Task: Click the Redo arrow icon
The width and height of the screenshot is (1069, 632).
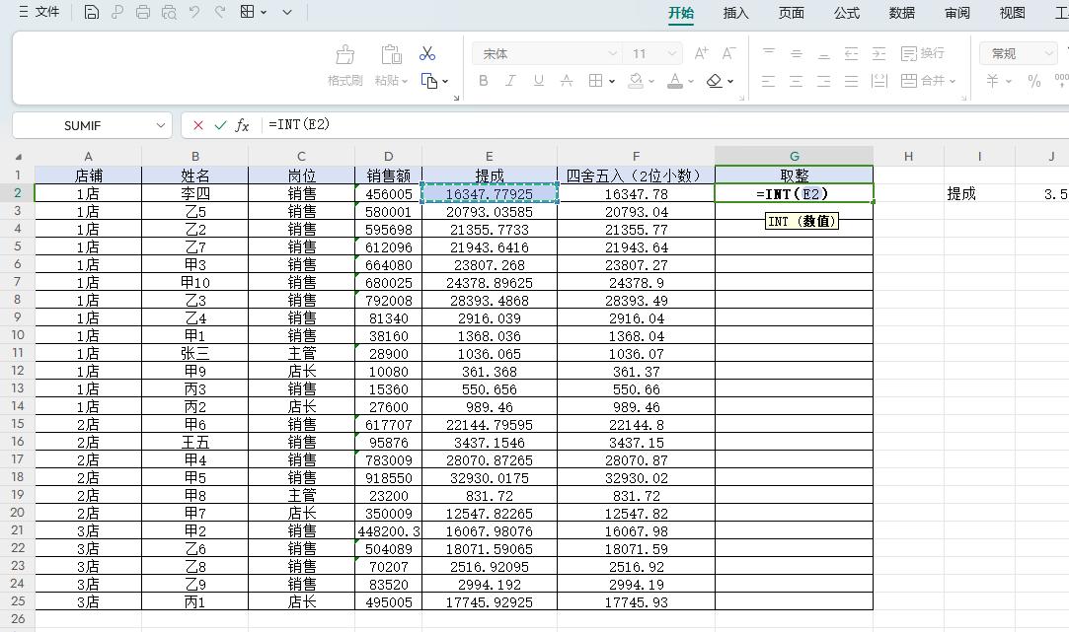Action: 219,12
